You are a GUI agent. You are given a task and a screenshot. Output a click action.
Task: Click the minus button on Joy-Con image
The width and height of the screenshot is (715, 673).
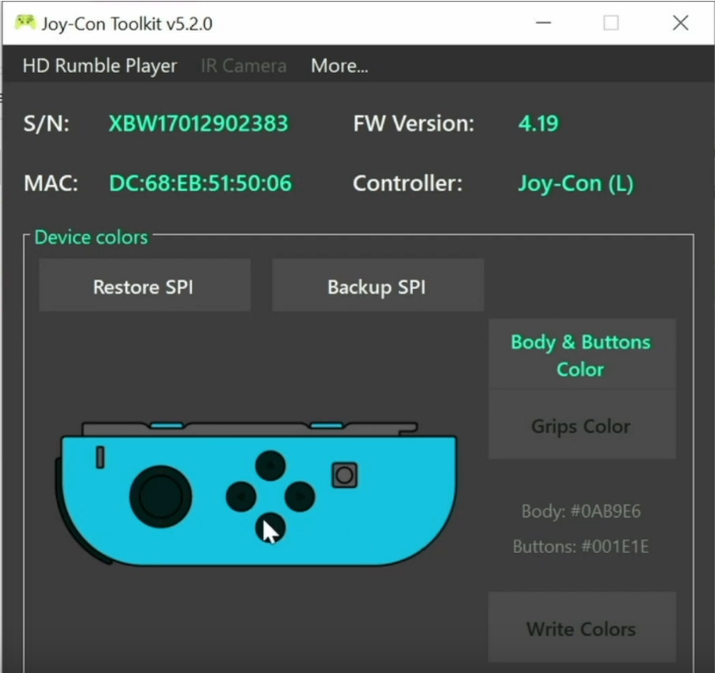click(101, 457)
